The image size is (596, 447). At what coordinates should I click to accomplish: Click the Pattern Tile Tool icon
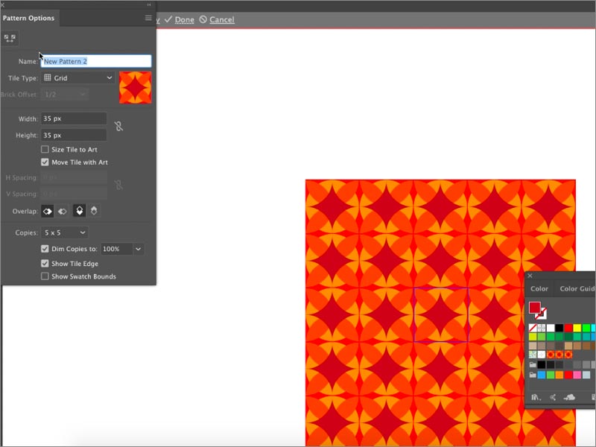[10, 39]
